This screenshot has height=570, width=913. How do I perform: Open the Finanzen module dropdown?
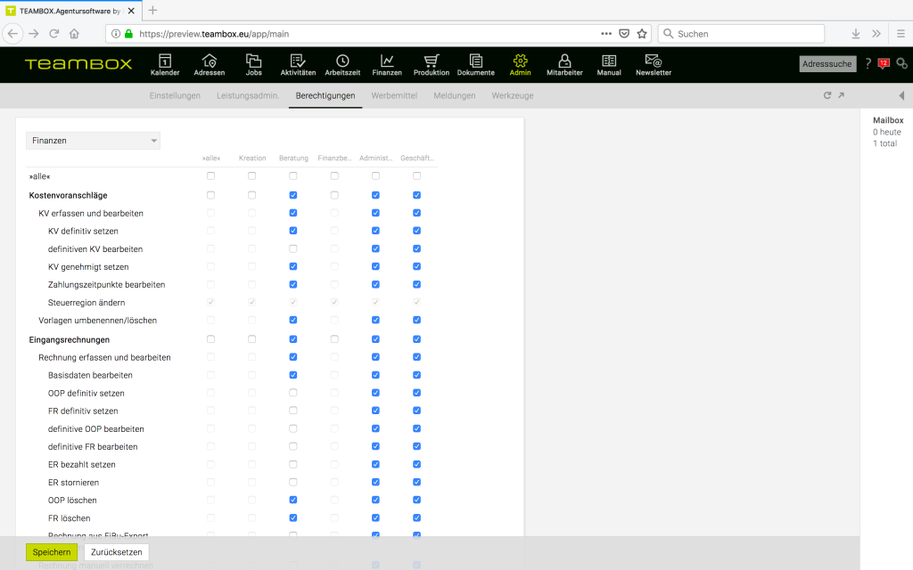pos(93,141)
